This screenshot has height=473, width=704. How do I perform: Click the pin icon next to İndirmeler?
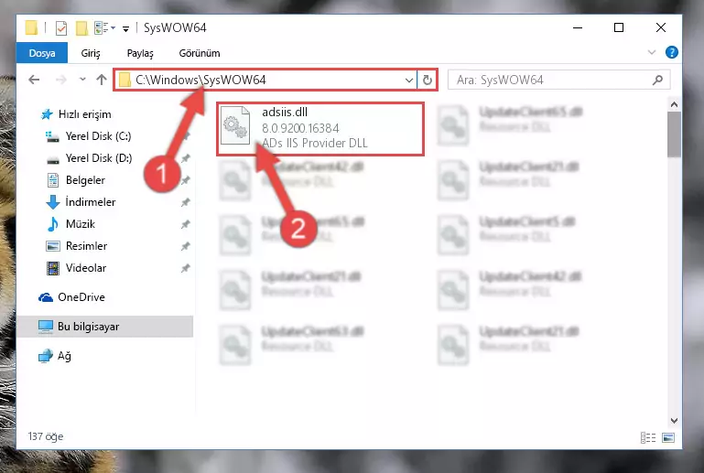click(x=185, y=202)
